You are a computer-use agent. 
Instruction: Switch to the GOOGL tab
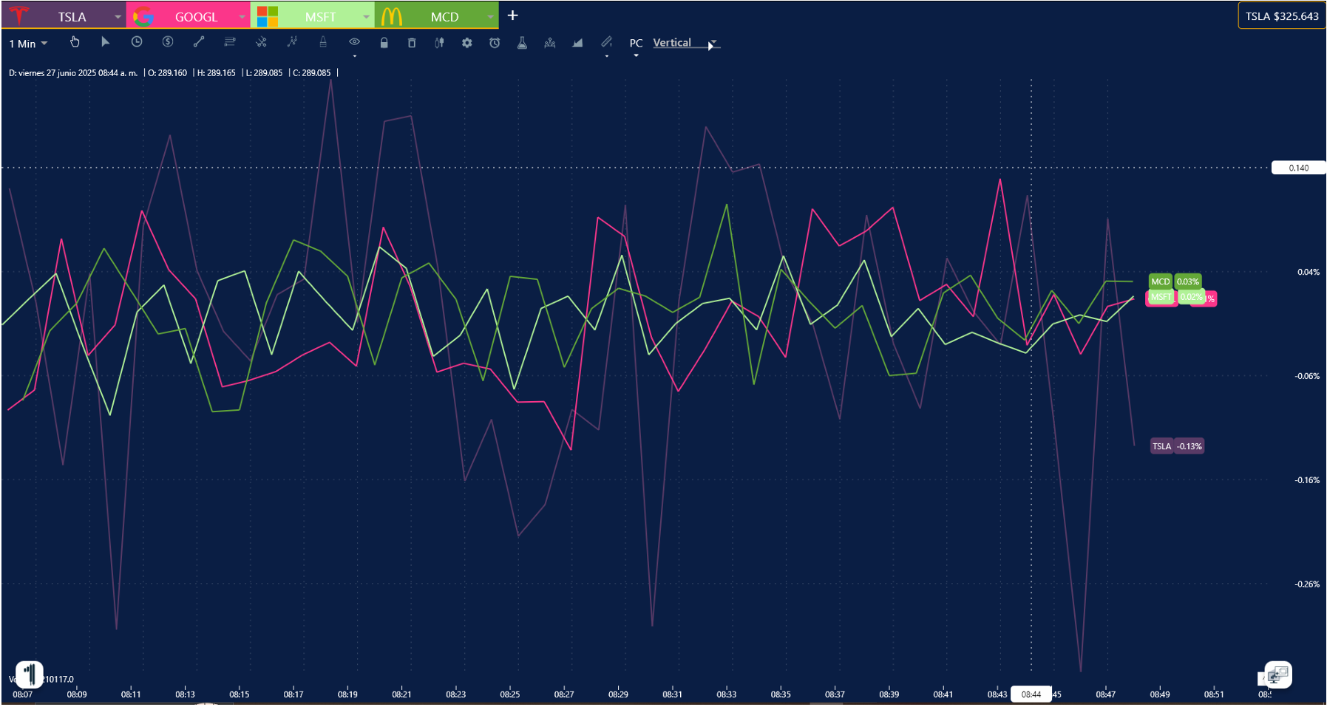coord(196,16)
